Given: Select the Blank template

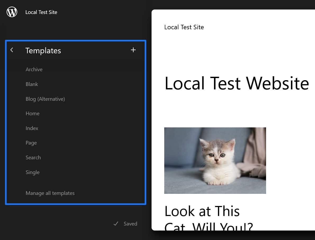Looking at the screenshot, I should 32,84.
